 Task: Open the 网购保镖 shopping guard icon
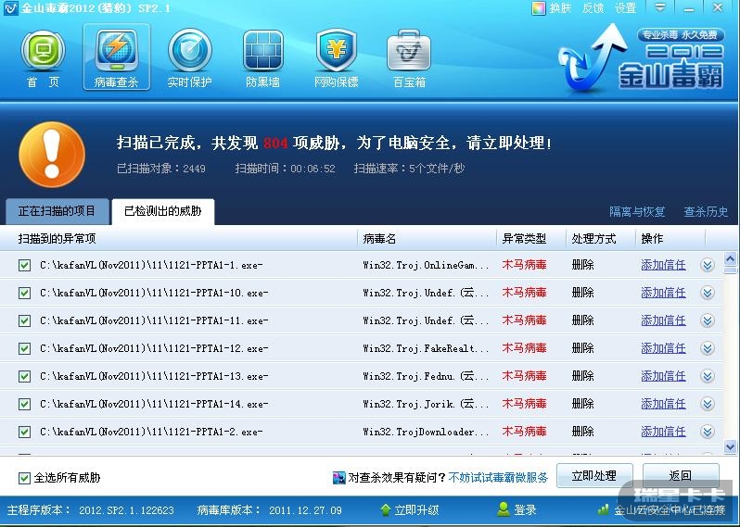[336, 50]
